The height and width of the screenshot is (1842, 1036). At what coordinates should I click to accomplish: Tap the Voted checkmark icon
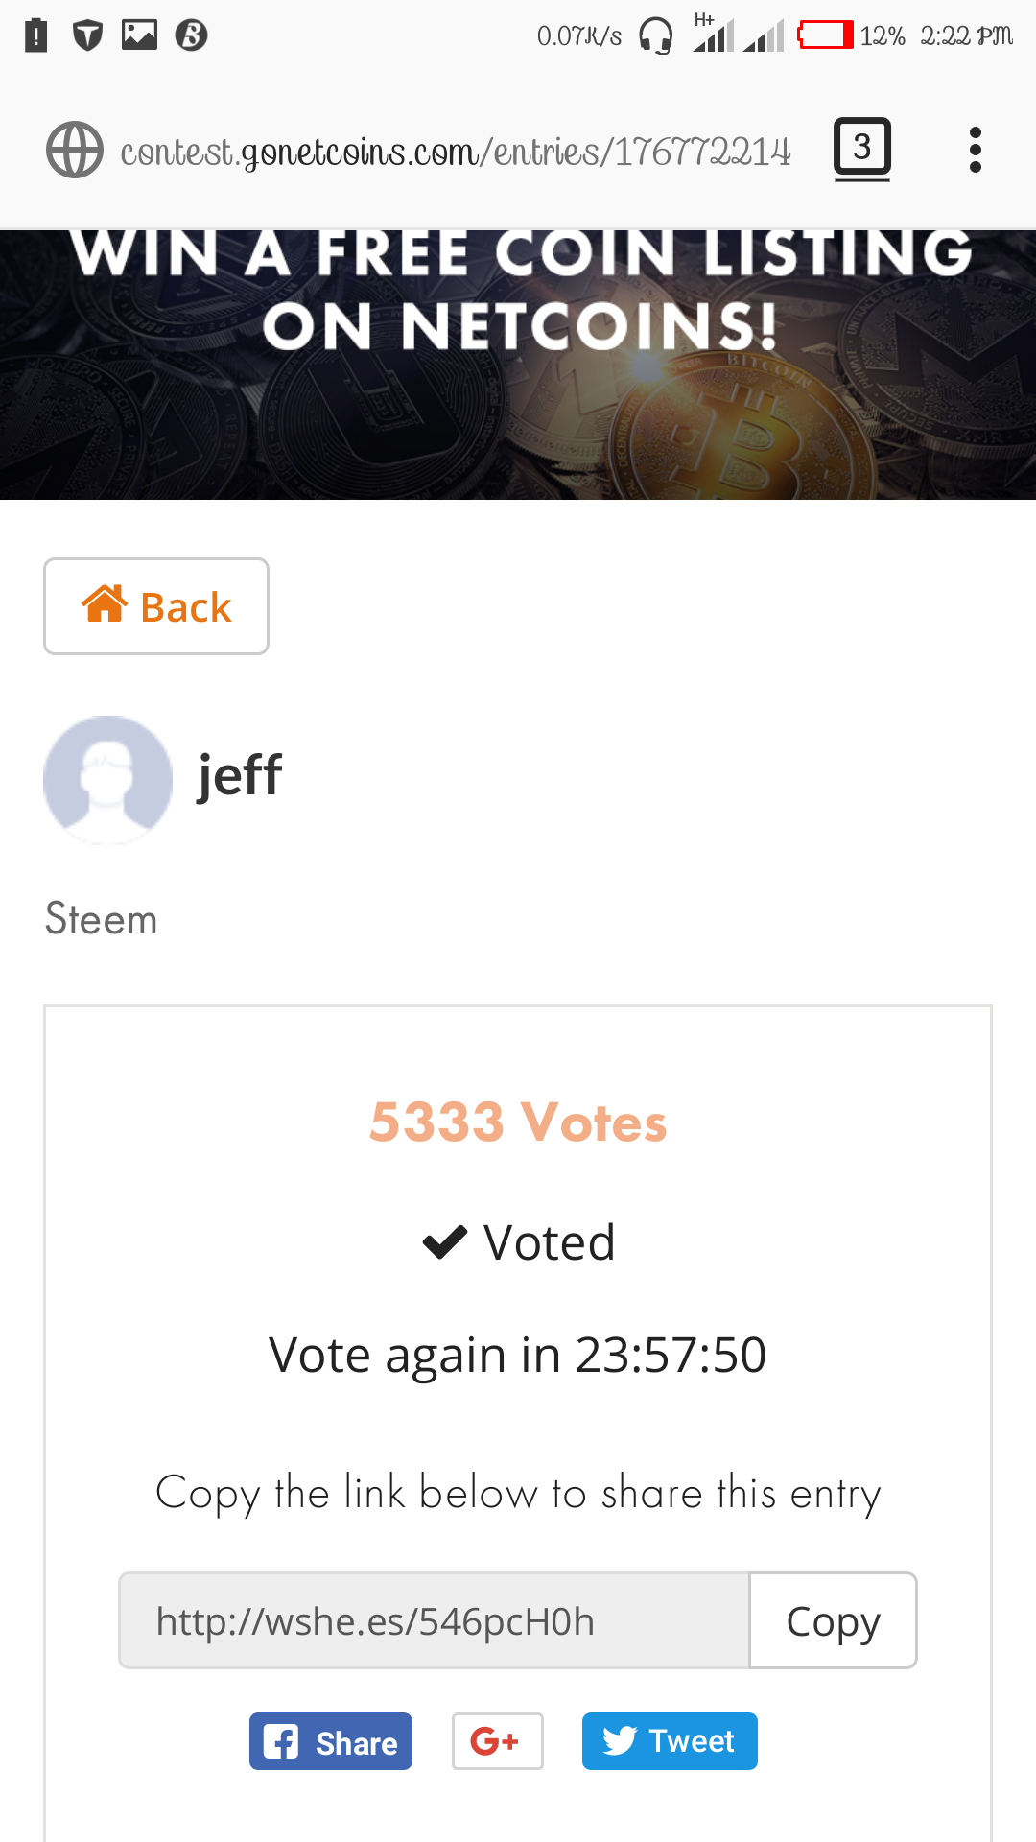[444, 1242]
